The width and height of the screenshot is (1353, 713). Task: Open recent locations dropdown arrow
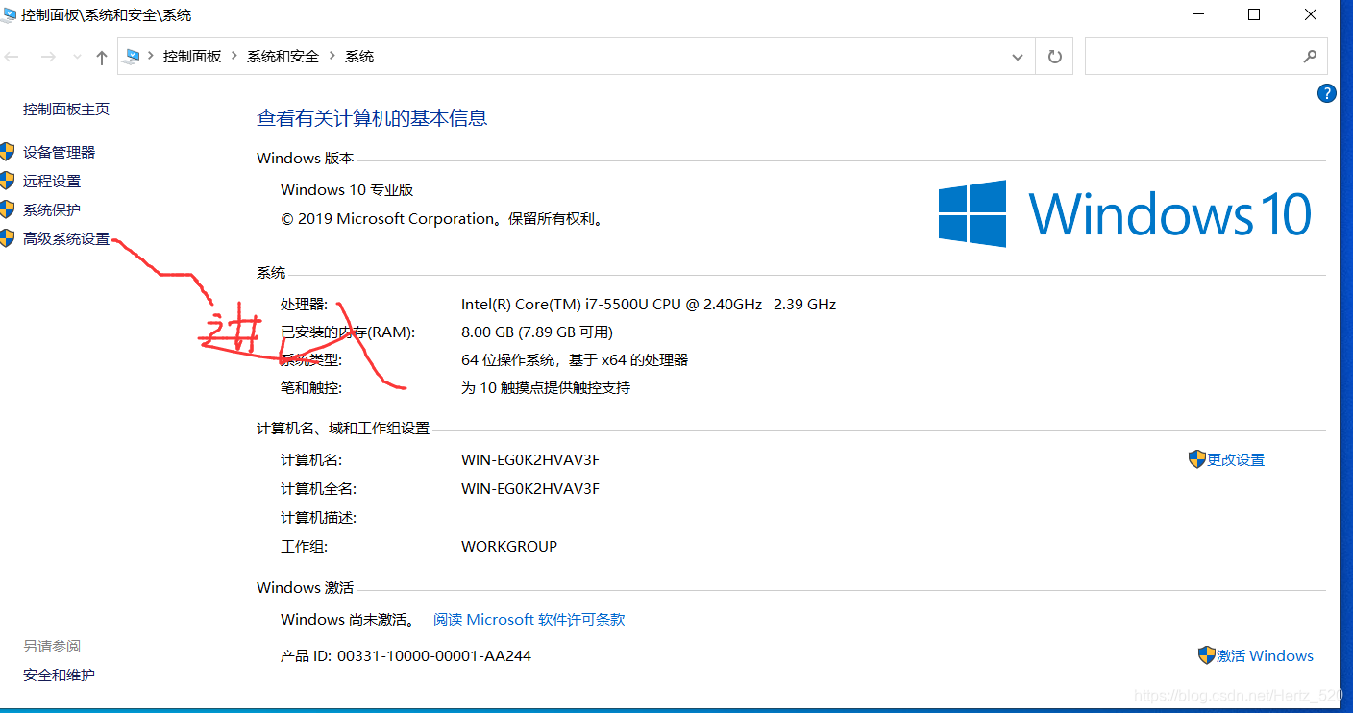(x=77, y=58)
